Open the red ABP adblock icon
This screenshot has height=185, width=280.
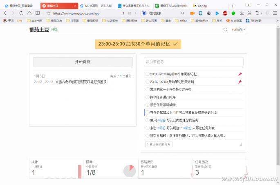tap(225, 13)
